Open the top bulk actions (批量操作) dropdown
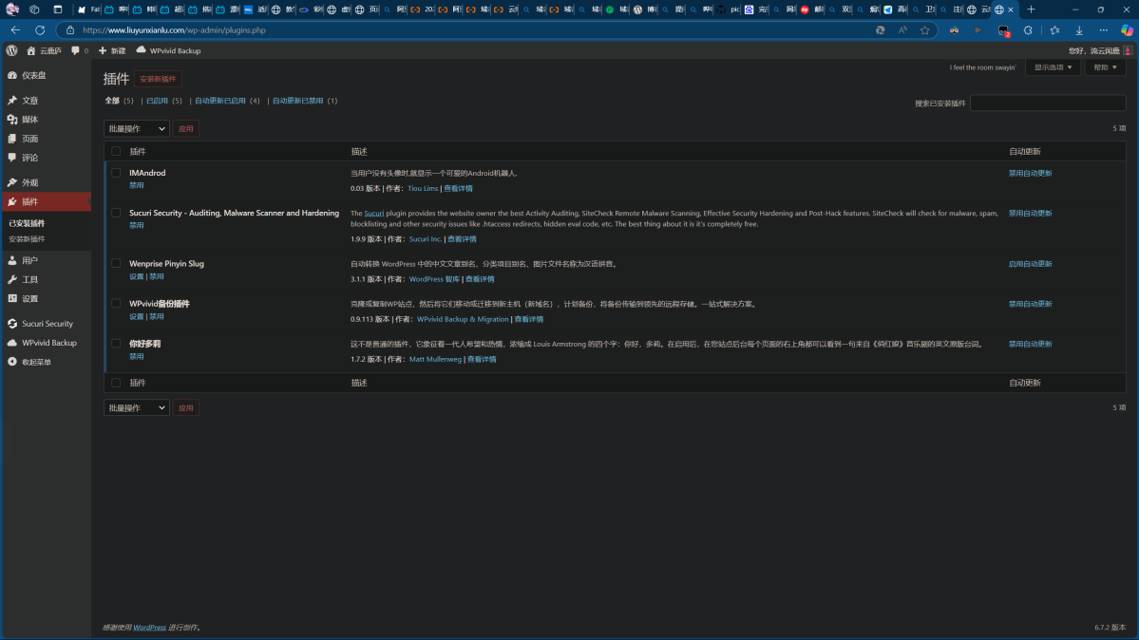 click(x=136, y=129)
